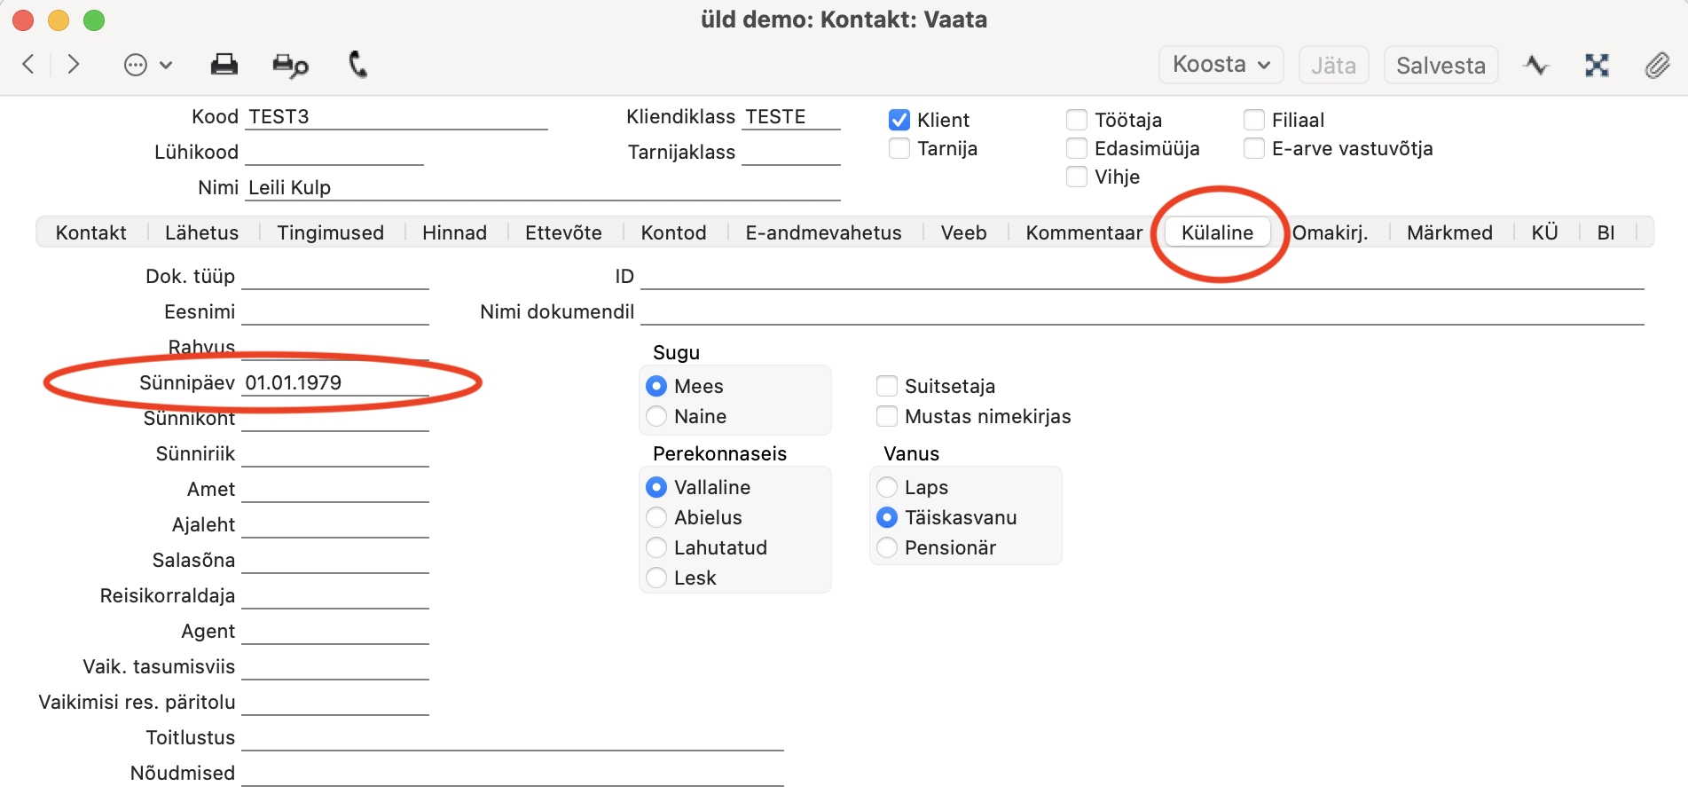Expand the Koosta dropdown
The width and height of the screenshot is (1688, 802).
1221,65
